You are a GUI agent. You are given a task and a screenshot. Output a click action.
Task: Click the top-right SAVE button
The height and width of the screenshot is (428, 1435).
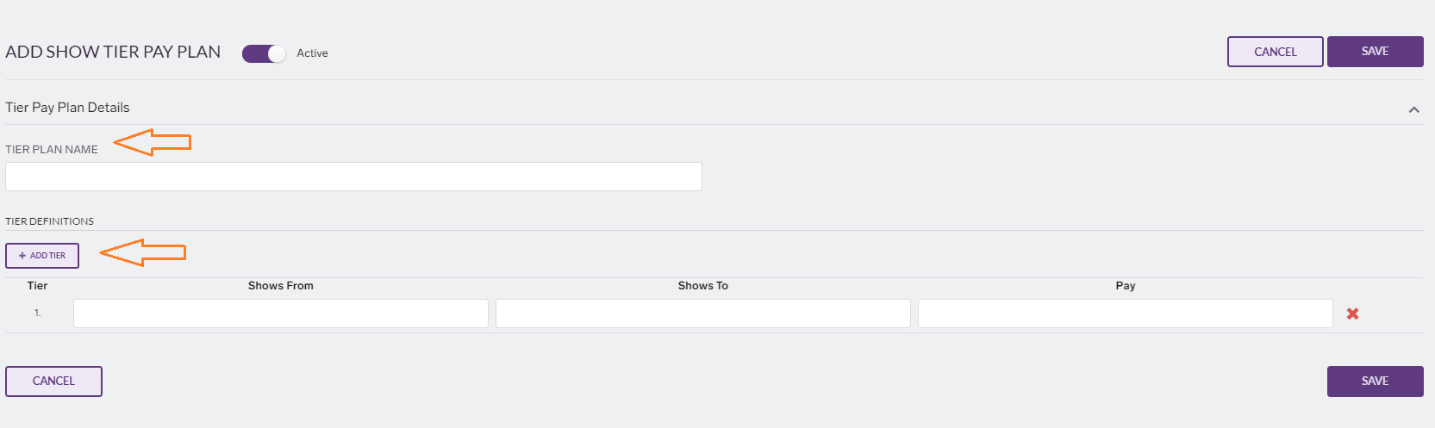pyautogui.click(x=1375, y=52)
